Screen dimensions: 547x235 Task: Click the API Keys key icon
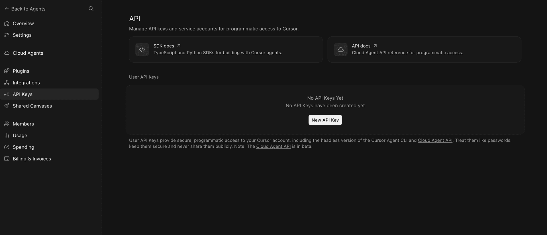[7, 94]
